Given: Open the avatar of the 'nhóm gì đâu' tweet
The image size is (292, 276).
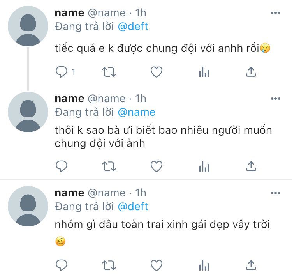Looking at the screenshot, I should 28,206.
